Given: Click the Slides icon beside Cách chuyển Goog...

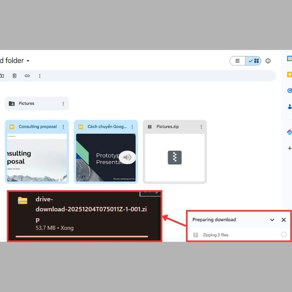Looking at the screenshot, I should coord(81,127).
